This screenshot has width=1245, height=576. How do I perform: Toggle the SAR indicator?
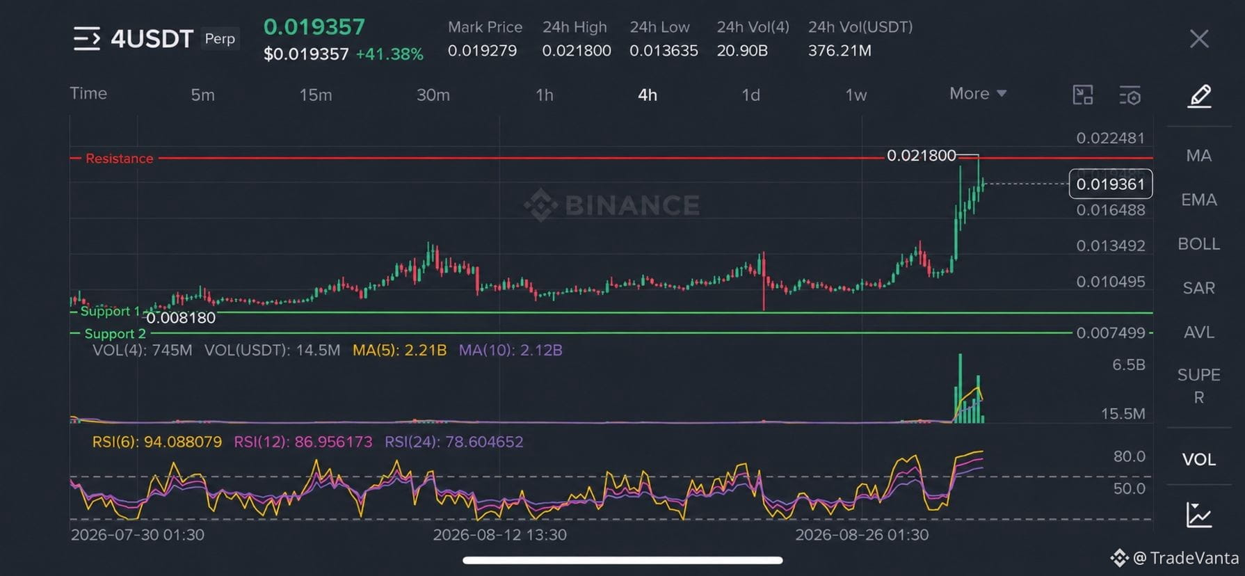1199,288
